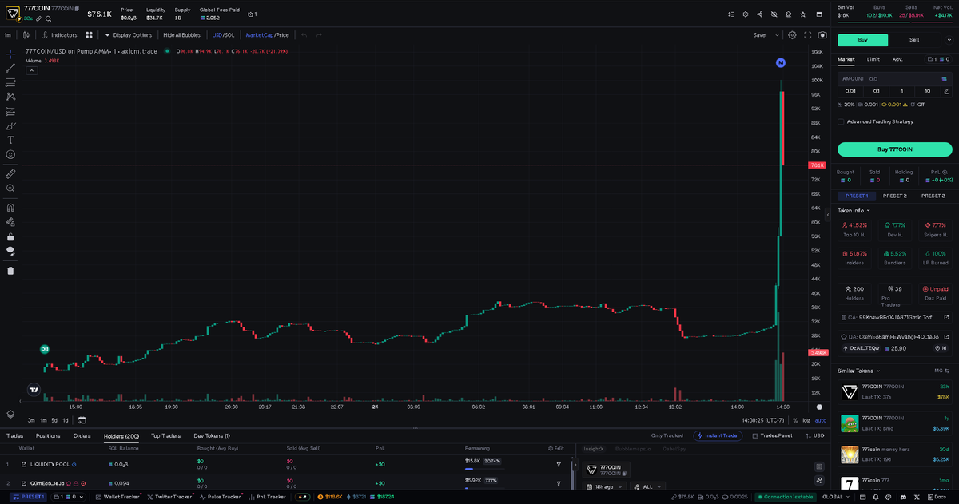This screenshot has width=959, height=504.
Task: Expand Similar Tokens section
Action: [858, 371]
